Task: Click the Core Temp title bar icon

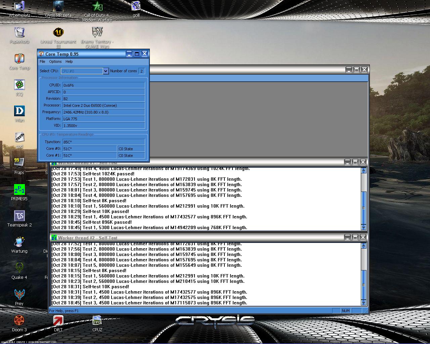Action: pyautogui.click(x=42, y=54)
